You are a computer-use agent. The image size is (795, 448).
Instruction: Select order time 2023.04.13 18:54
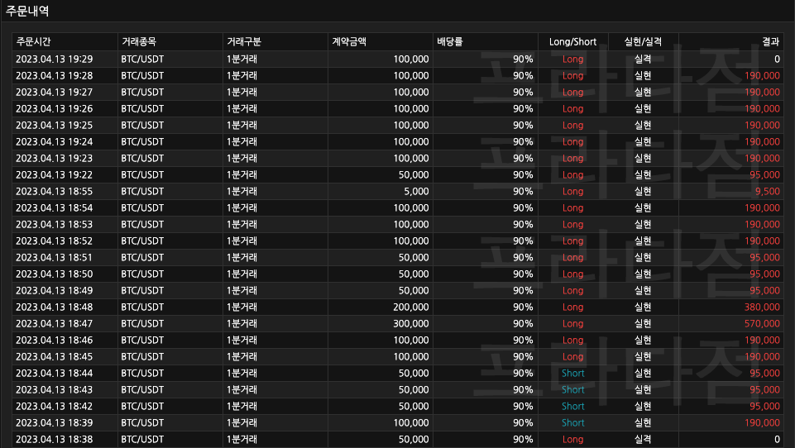55,207
